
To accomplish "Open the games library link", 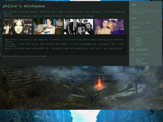I will tap(139, 40).
